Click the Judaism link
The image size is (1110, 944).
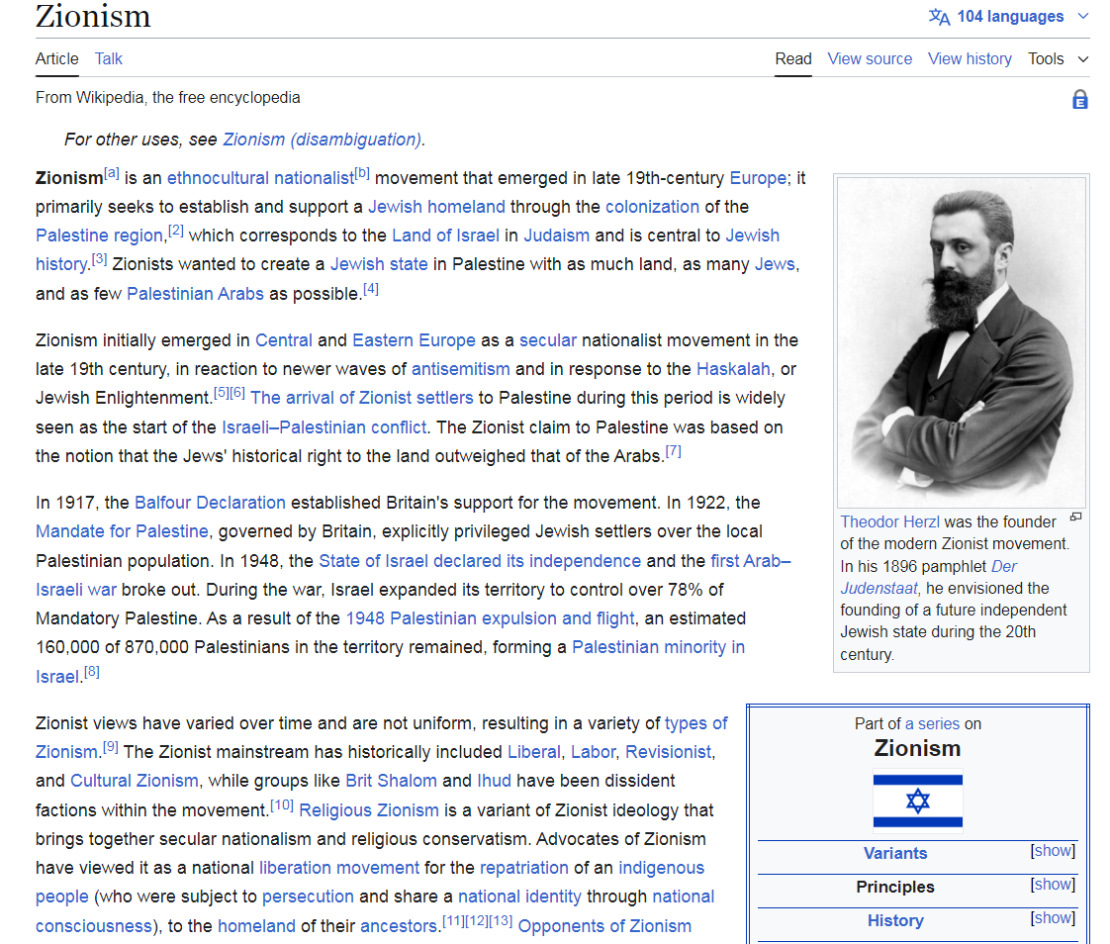(x=556, y=236)
